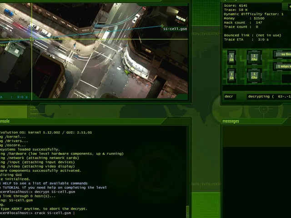Screen dimensions: 291x218
Task: Select the 55-cell.gsm server node on map
Action: 162,26
